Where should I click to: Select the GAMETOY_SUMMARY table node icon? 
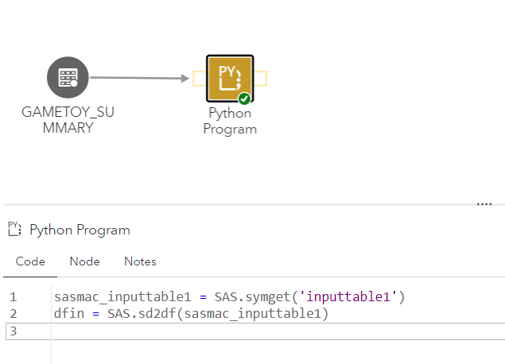[x=68, y=78]
